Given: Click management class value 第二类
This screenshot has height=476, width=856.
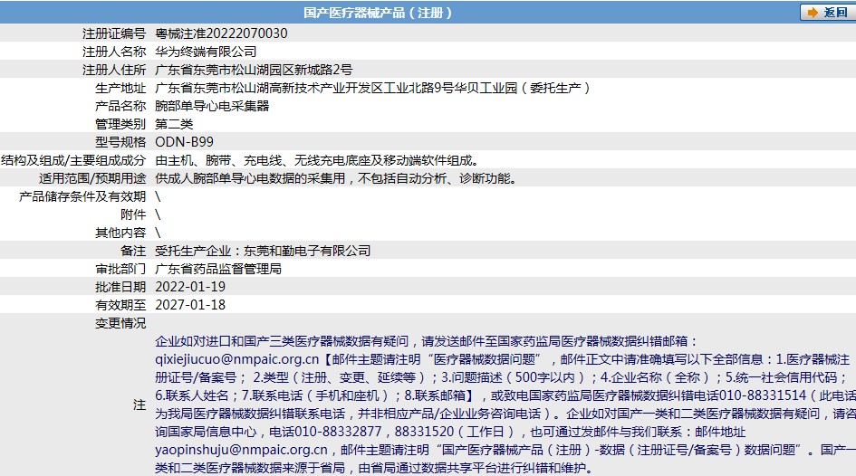Looking at the screenshot, I should pyautogui.click(x=174, y=124).
